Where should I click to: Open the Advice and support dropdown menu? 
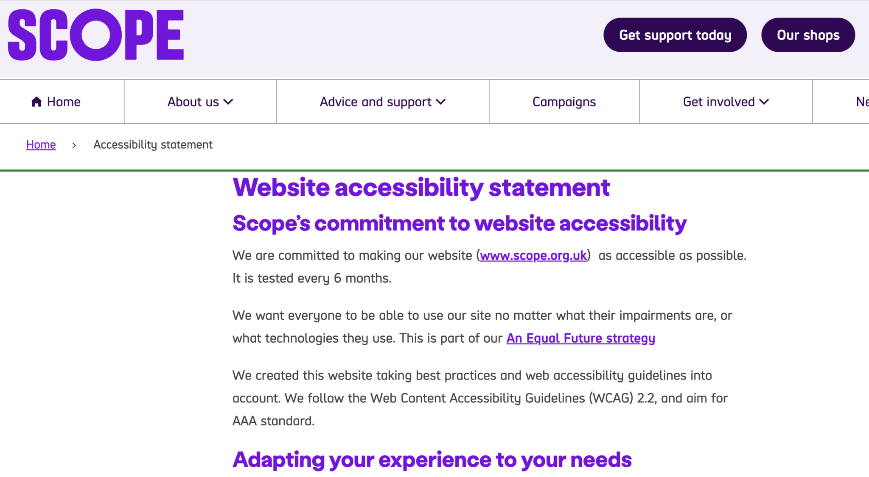tap(382, 101)
